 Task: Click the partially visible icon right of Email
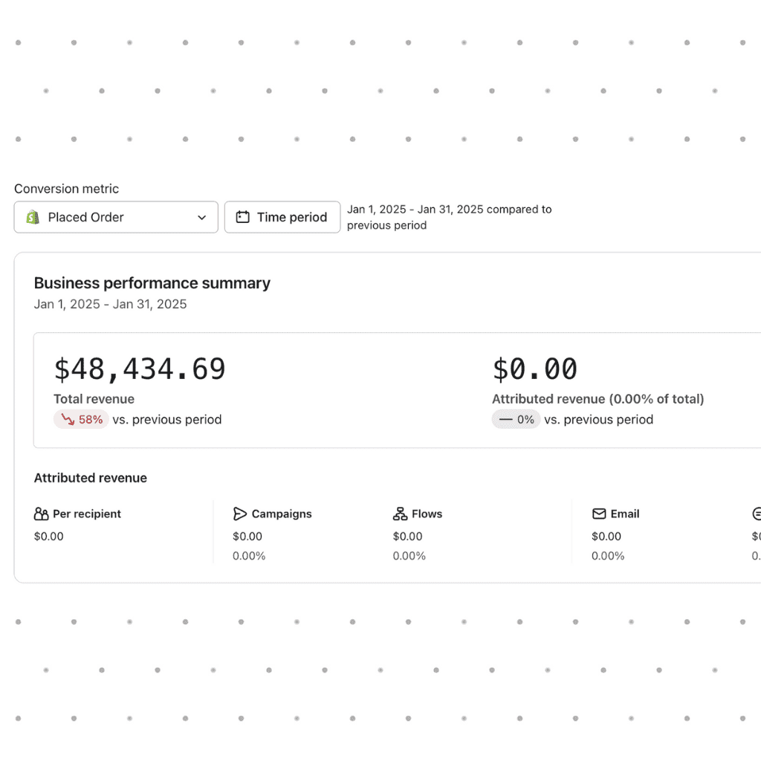point(756,514)
